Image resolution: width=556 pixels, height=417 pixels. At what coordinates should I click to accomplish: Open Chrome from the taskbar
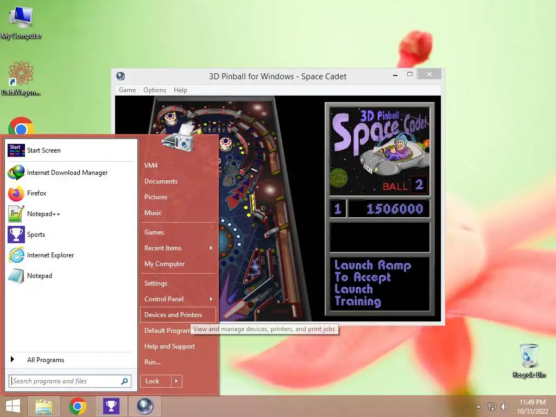[x=78, y=406]
